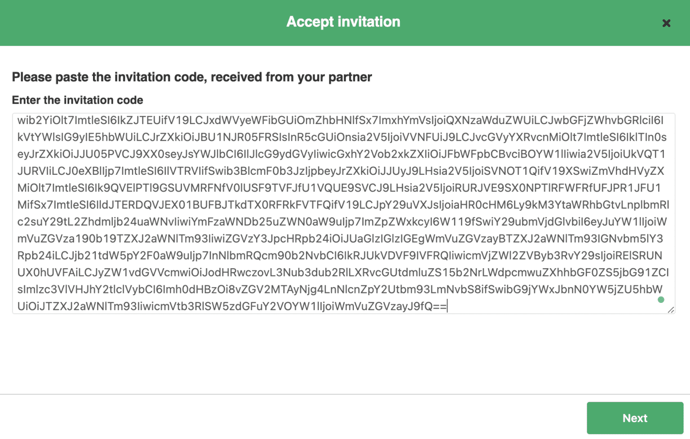Click the 'Accept invitation' header title

[x=343, y=22]
